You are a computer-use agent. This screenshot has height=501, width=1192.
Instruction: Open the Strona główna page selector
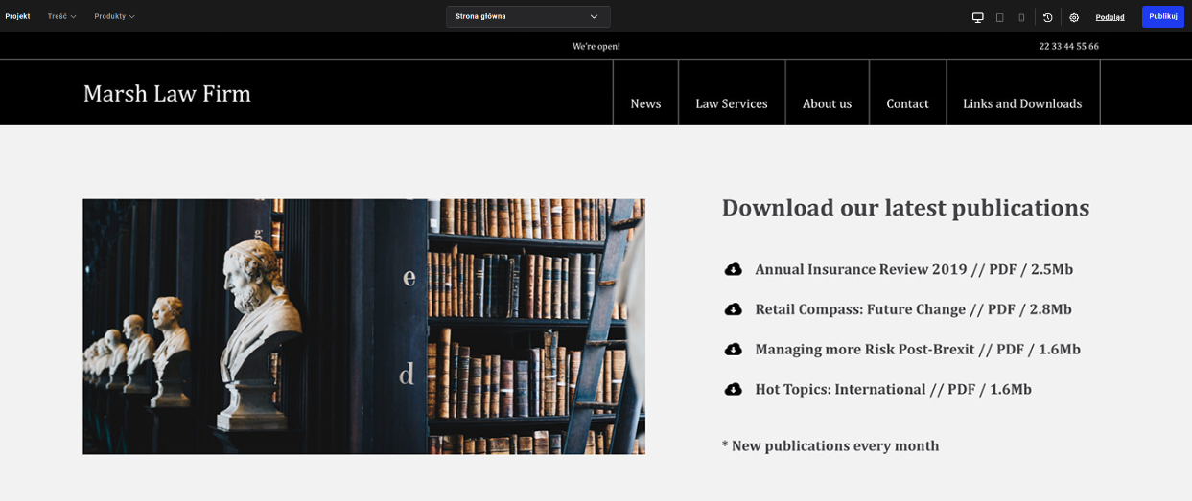click(x=527, y=16)
